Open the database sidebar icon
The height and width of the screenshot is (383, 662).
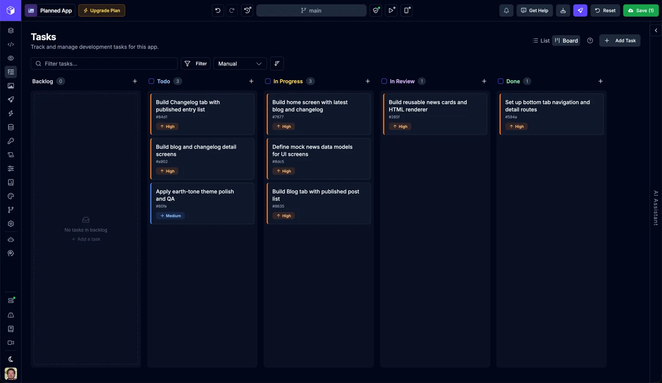click(11, 127)
